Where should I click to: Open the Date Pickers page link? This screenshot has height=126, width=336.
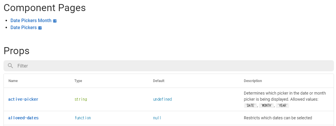click(x=24, y=28)
